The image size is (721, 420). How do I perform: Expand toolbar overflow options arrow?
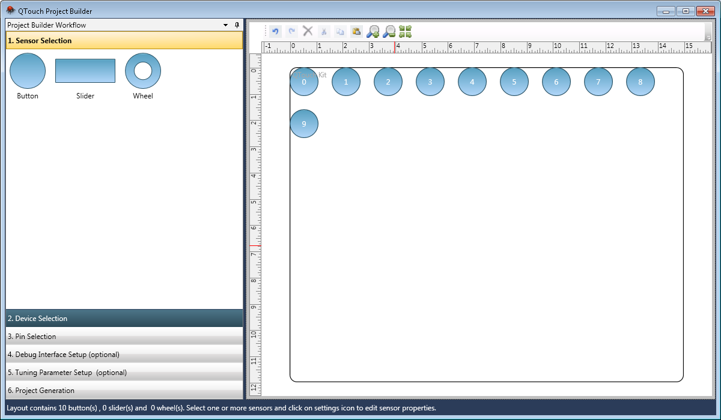(708, 37)
